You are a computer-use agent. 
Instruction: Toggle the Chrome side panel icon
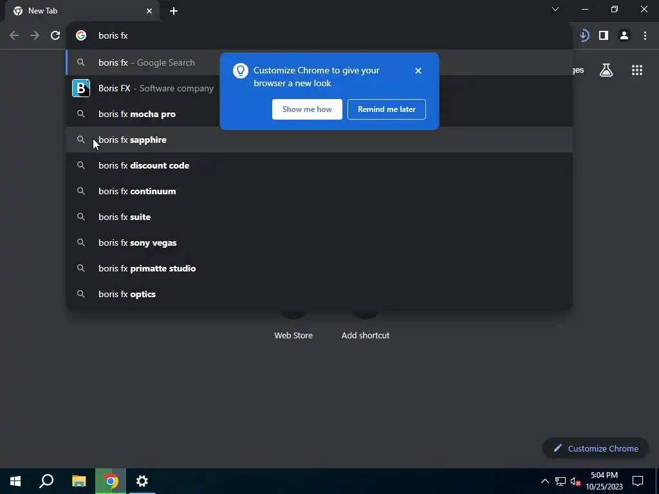604,36
